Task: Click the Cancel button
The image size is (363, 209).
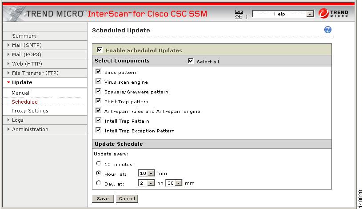Action: click(x=127, y=198)
